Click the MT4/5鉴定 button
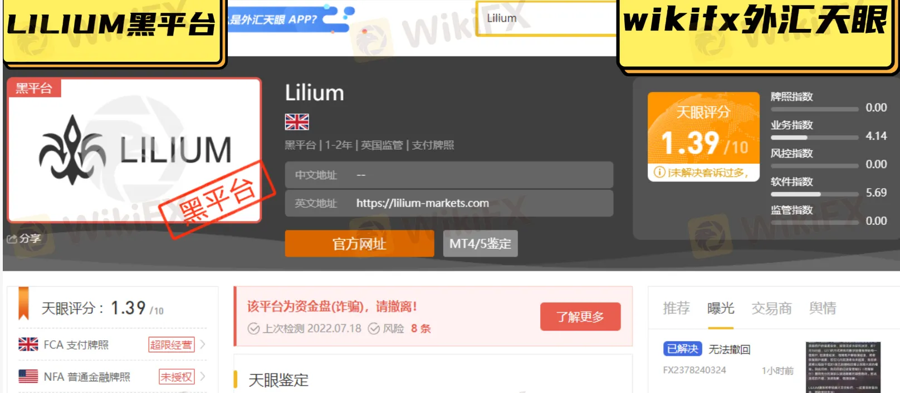 click(480, 244)
